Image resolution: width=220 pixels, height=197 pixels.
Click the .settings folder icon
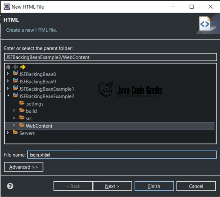pyautogui.click(x=22, y=103)
